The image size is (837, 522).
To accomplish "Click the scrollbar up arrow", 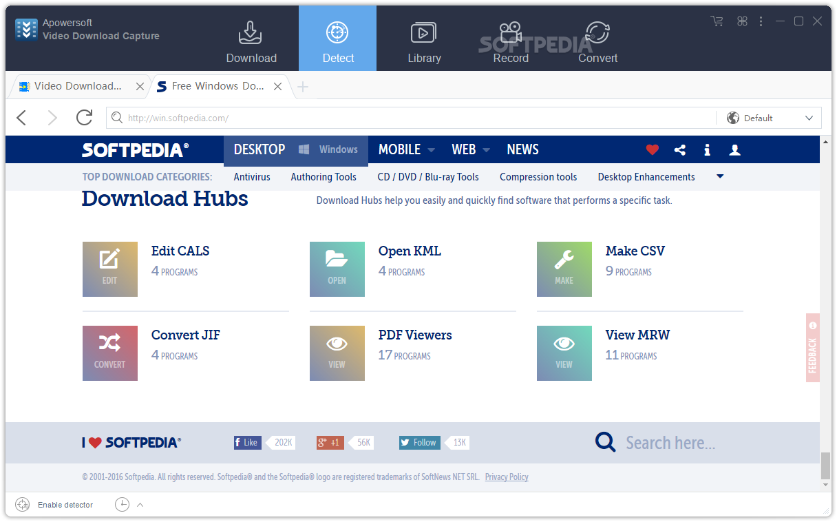I will pyautogui.click(x=826, y=140).
